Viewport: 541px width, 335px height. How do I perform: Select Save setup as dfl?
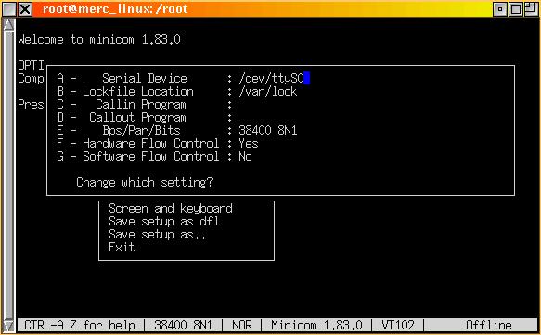click(x=164, y=222)
